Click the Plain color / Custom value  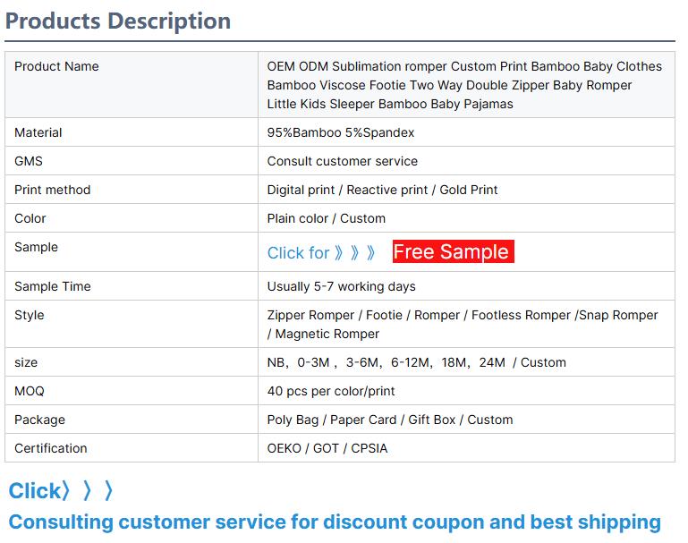326,218
